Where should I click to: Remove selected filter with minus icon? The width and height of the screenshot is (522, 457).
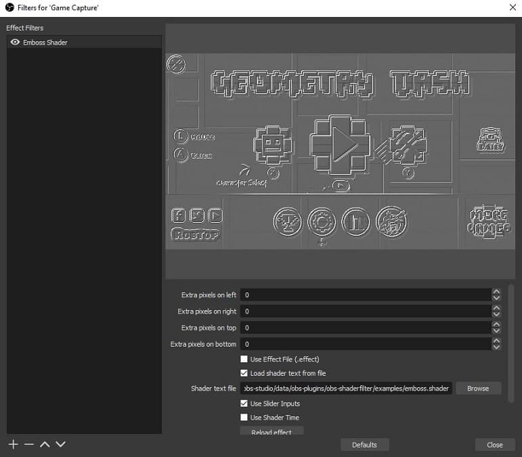tap(29, 444)
